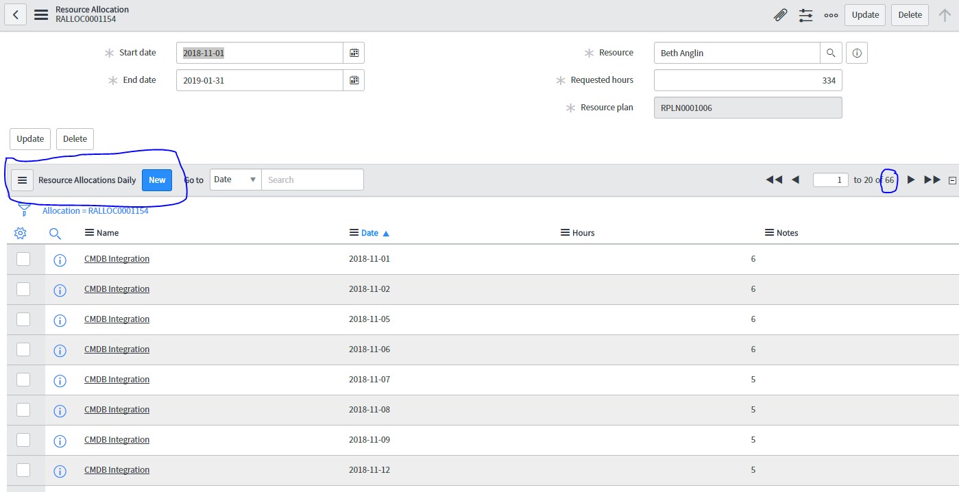Screen dimensions: 959x492
Task: Collapse the list using the minus icon
Action: coord(953,180)
